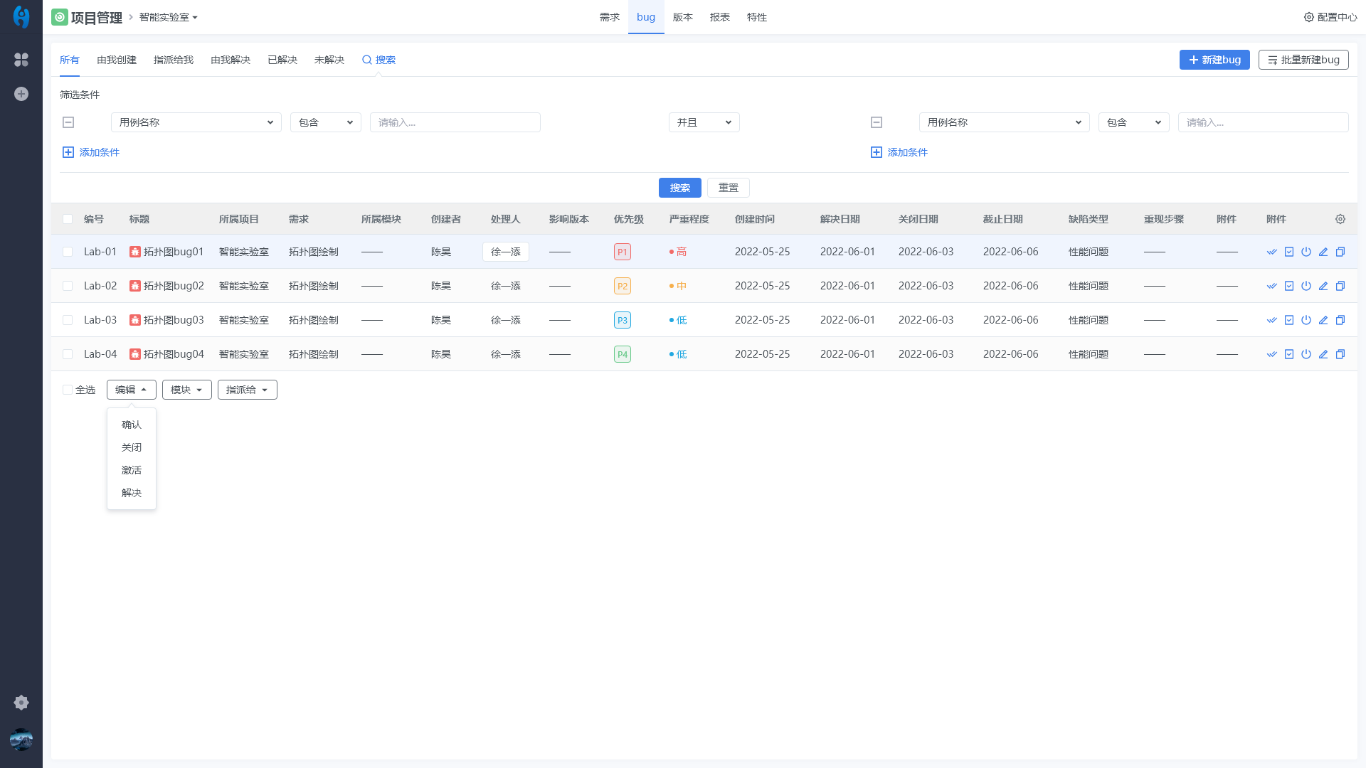Click the checkbox-style resolve icon for Lab-04
Screen dimensions: 1366x768
1289,354
